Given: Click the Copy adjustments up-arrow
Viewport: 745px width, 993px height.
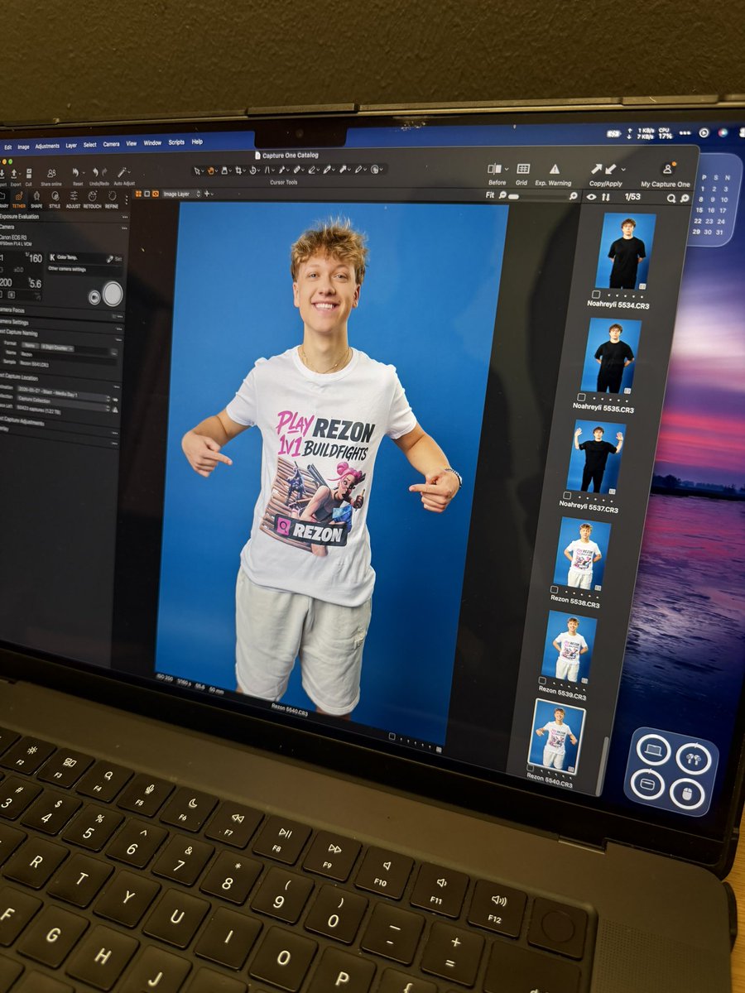Looking at the screenshot, I should coord(597,169).
